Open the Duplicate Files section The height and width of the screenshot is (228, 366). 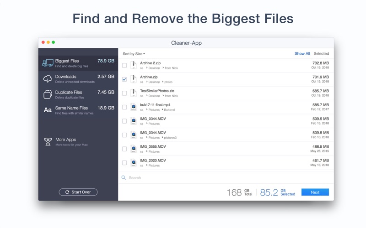point(78,94)
